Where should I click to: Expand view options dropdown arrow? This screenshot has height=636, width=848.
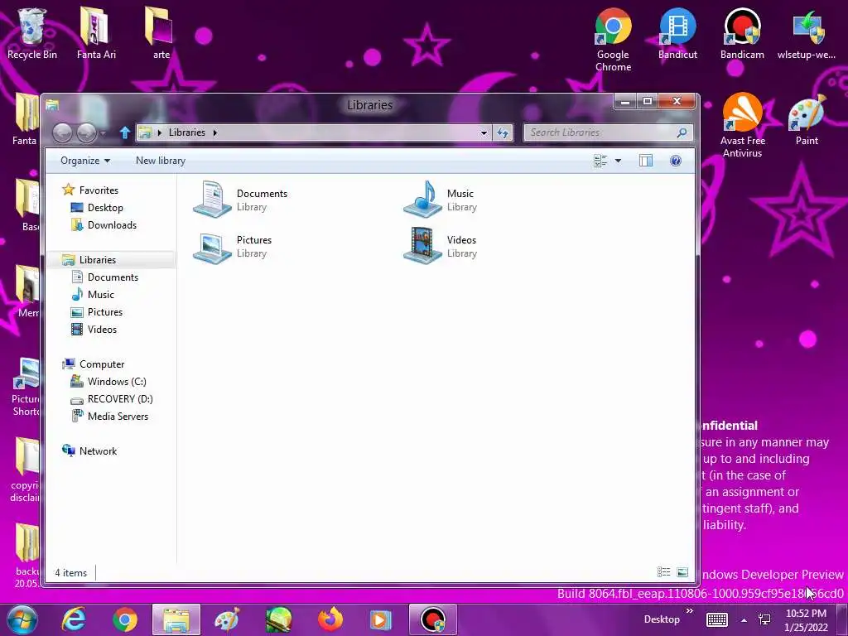[x=618, y=161]
